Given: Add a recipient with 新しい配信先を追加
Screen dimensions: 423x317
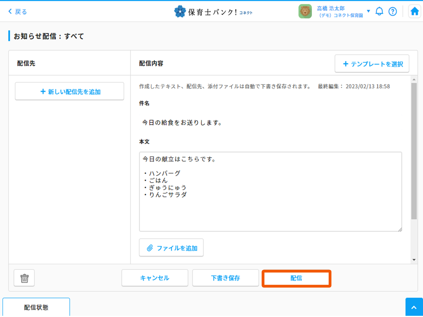Looking at the screenshot, I should coord(69,92).
